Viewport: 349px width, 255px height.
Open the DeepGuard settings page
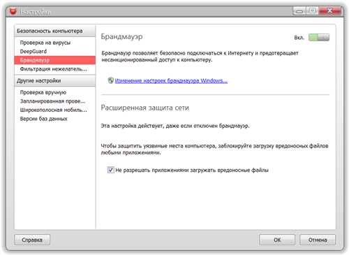click(x=55, y=52)
